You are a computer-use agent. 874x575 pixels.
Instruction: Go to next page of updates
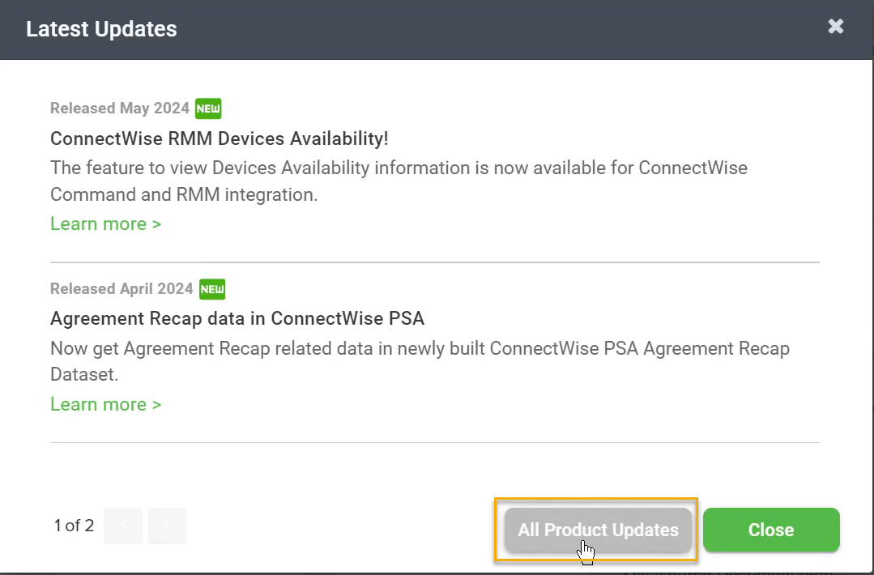[167, 526]
